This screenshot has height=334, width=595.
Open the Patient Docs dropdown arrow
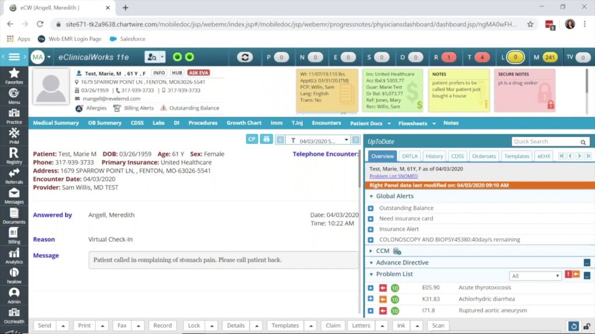[389, 124]
